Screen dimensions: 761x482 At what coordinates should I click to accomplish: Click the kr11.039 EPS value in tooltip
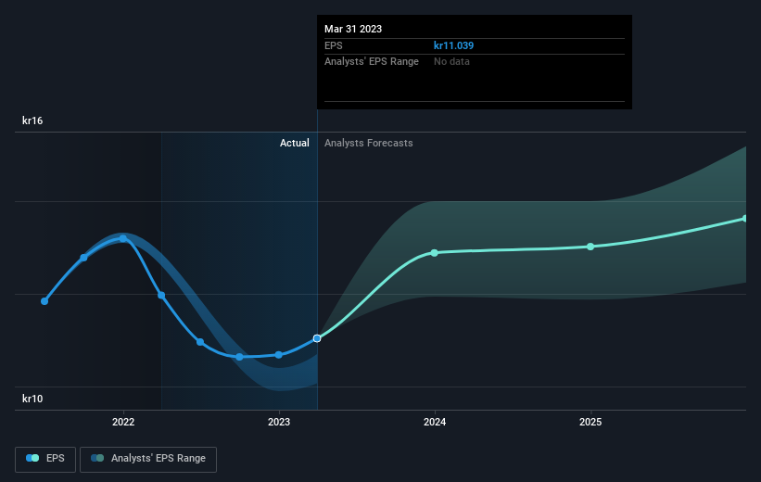tap(453, 45)
